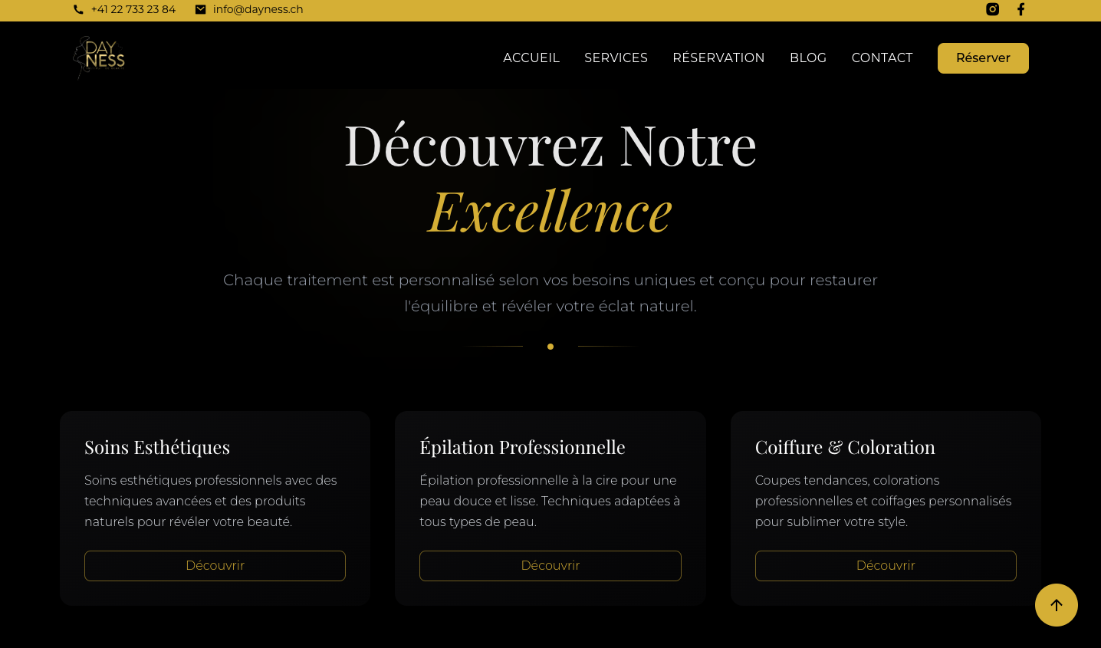Viewport: 1101px width, 648px height.
Task: Navigate to the BLOG section
Action: [808, 58]
